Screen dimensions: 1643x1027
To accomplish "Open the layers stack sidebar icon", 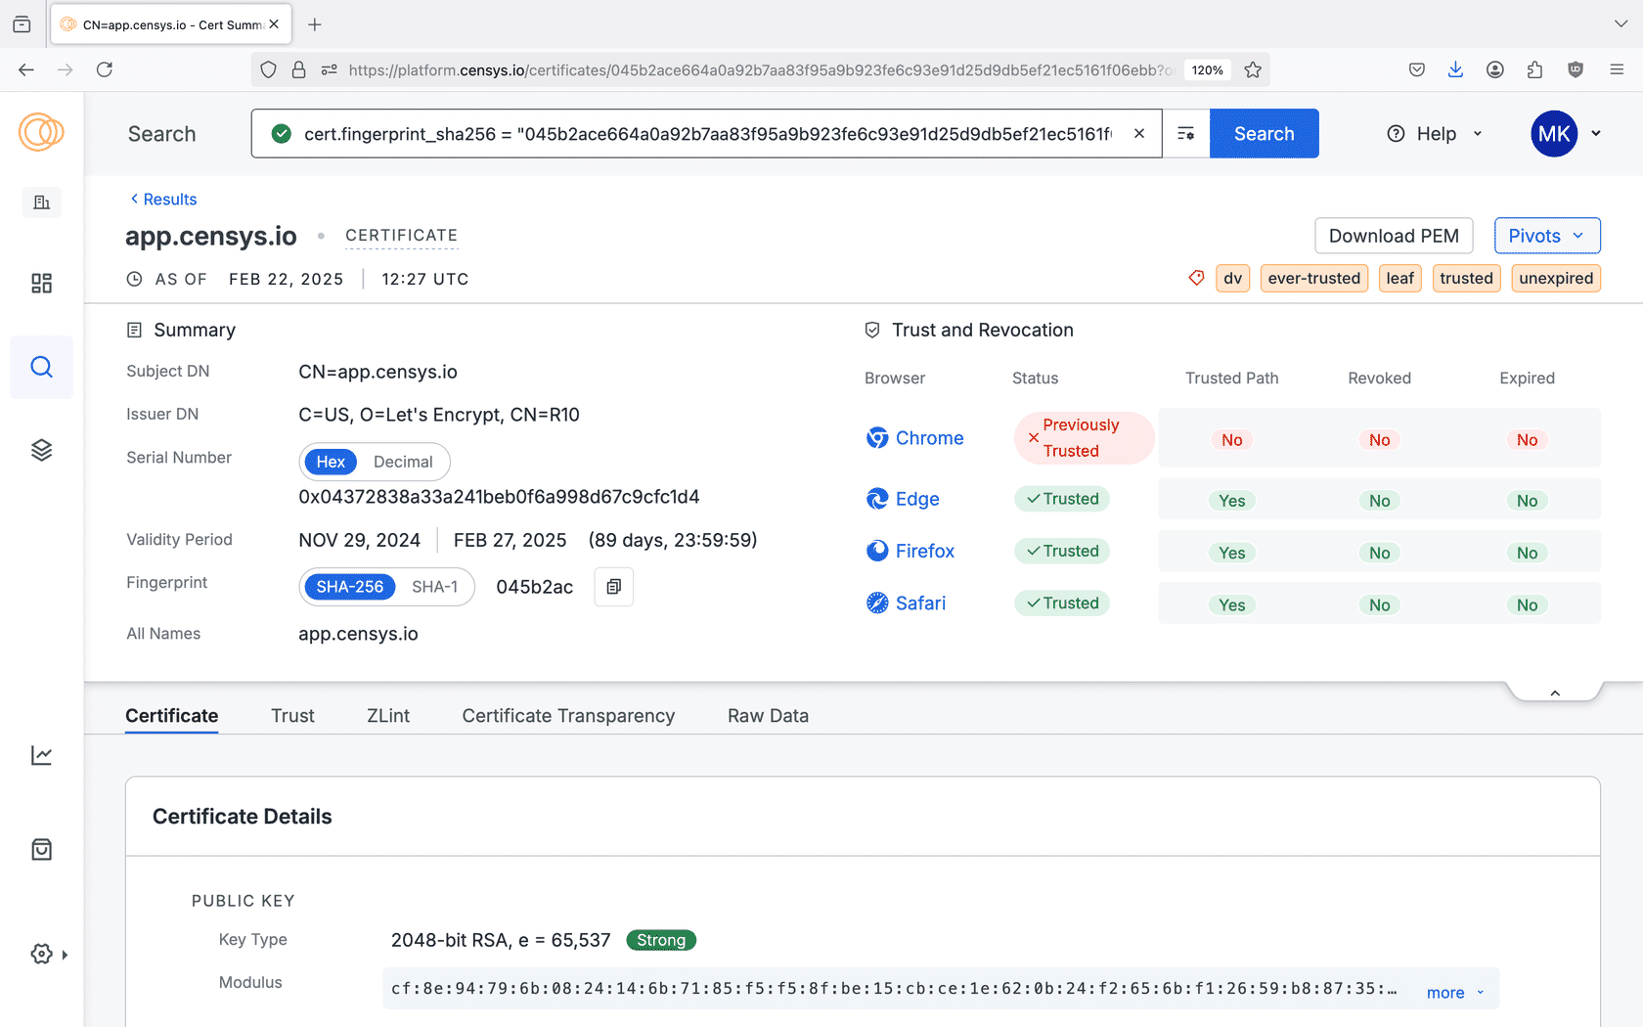I will pos(41,450).
